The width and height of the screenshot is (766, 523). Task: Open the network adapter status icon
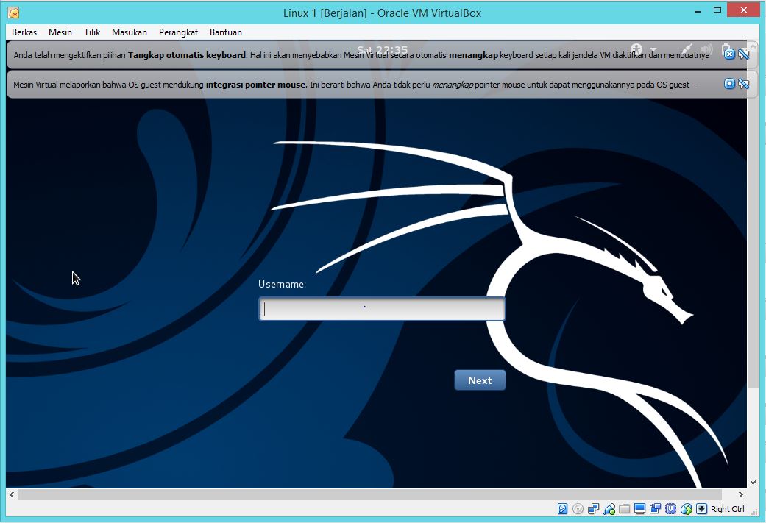(594, 509)
